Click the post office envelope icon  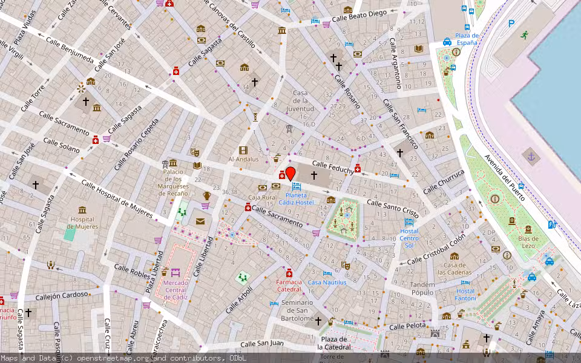pyautogui.click(x=200, y=221)
